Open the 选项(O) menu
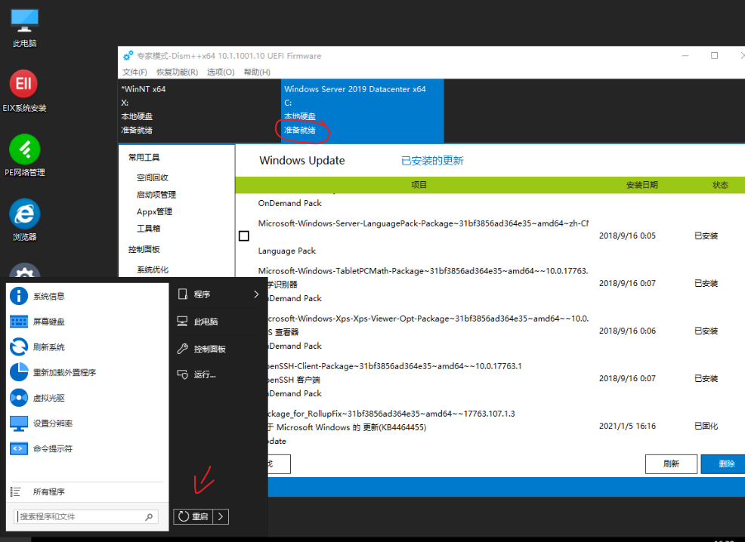Screen dimensions: 745x542 (x=221, y=72)
